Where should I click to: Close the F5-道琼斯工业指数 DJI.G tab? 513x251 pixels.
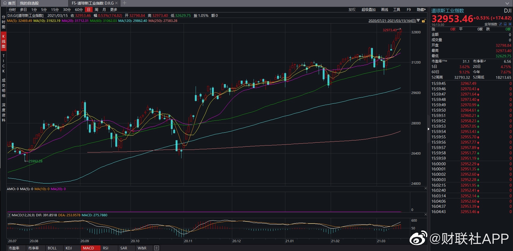pos(116,3)
